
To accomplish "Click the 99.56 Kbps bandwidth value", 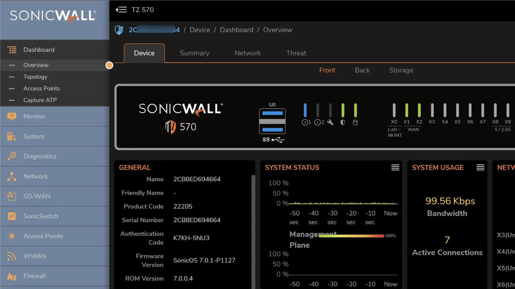I will click(x=450, y=201).
